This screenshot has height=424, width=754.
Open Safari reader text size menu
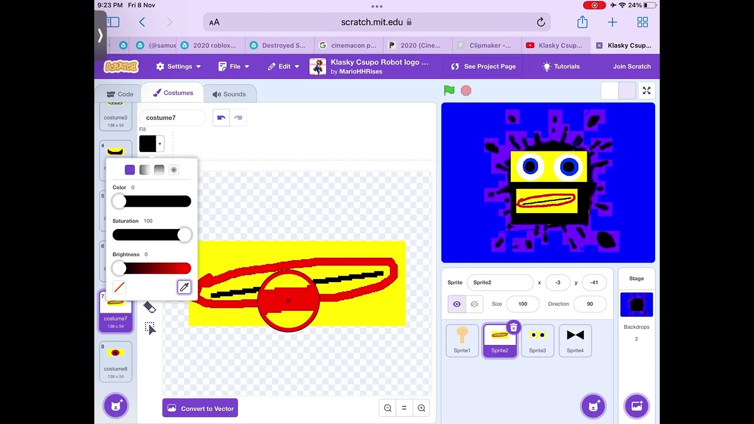(214, 22)
